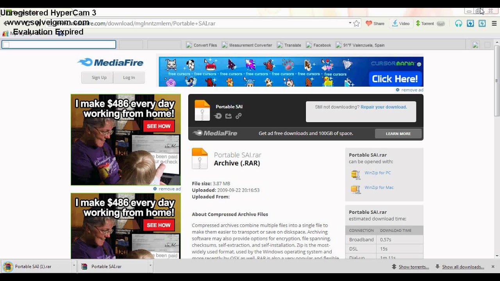
Task: Click the Measurement Converter toolbar link
Action: [x=247, y=45]
